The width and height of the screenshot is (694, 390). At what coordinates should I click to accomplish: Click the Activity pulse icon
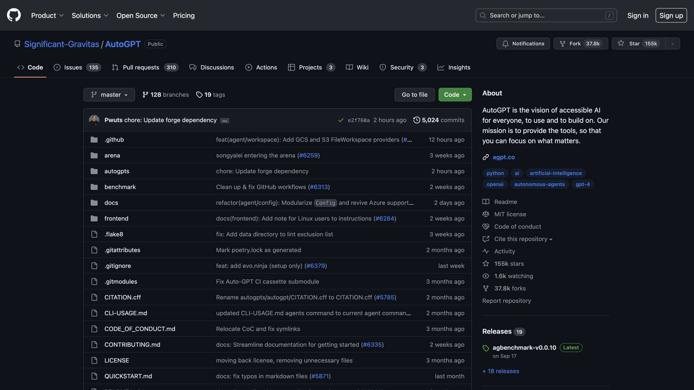coord(486,251)
